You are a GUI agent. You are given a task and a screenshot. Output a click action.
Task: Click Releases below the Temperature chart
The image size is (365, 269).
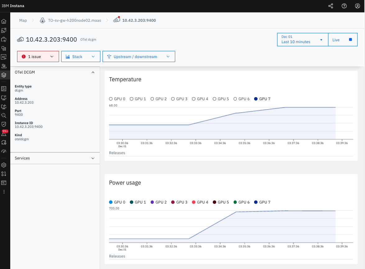(x=117, y=153)
